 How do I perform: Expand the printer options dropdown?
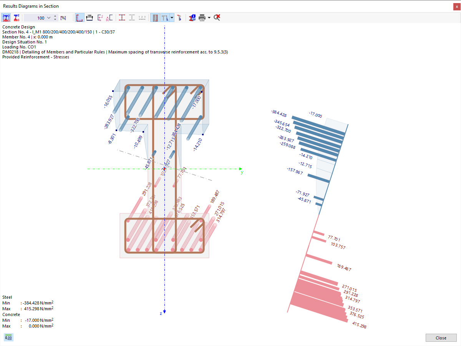pos(209,17)
